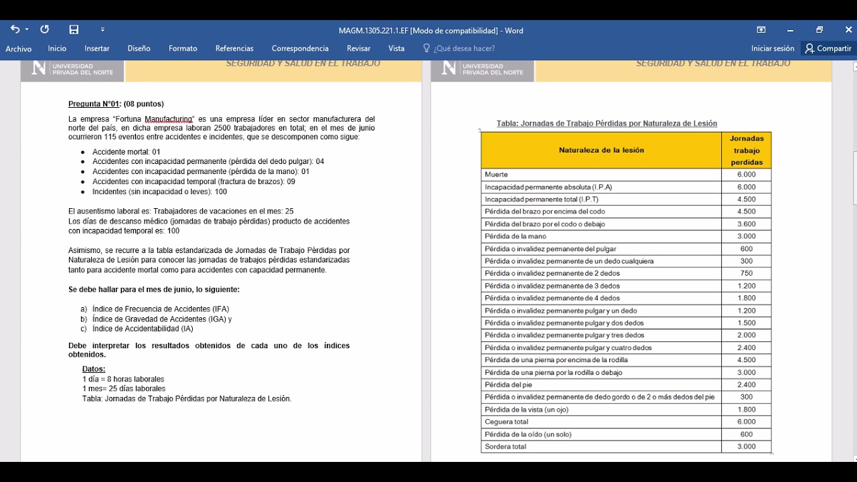The width and height of the screenshot is (857, 482).
Task: Click the 'Muerte' table cell
Action: pos(601,174)
